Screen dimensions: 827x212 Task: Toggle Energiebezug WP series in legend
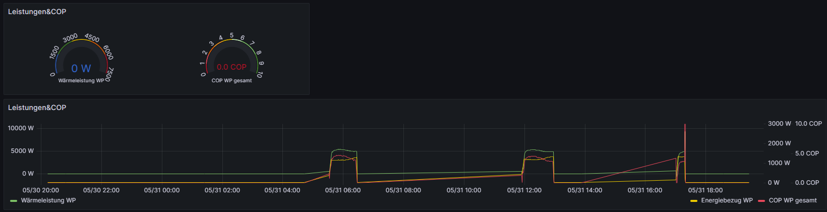pos(727,200)
